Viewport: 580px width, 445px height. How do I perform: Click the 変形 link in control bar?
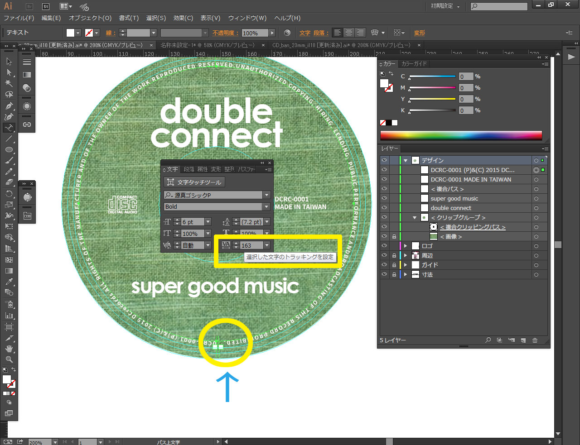pos(420,33)
